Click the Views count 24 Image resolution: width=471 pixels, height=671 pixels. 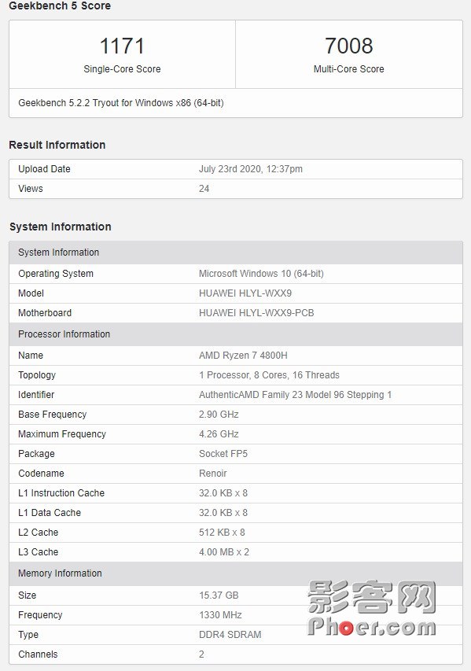[204, 189]
